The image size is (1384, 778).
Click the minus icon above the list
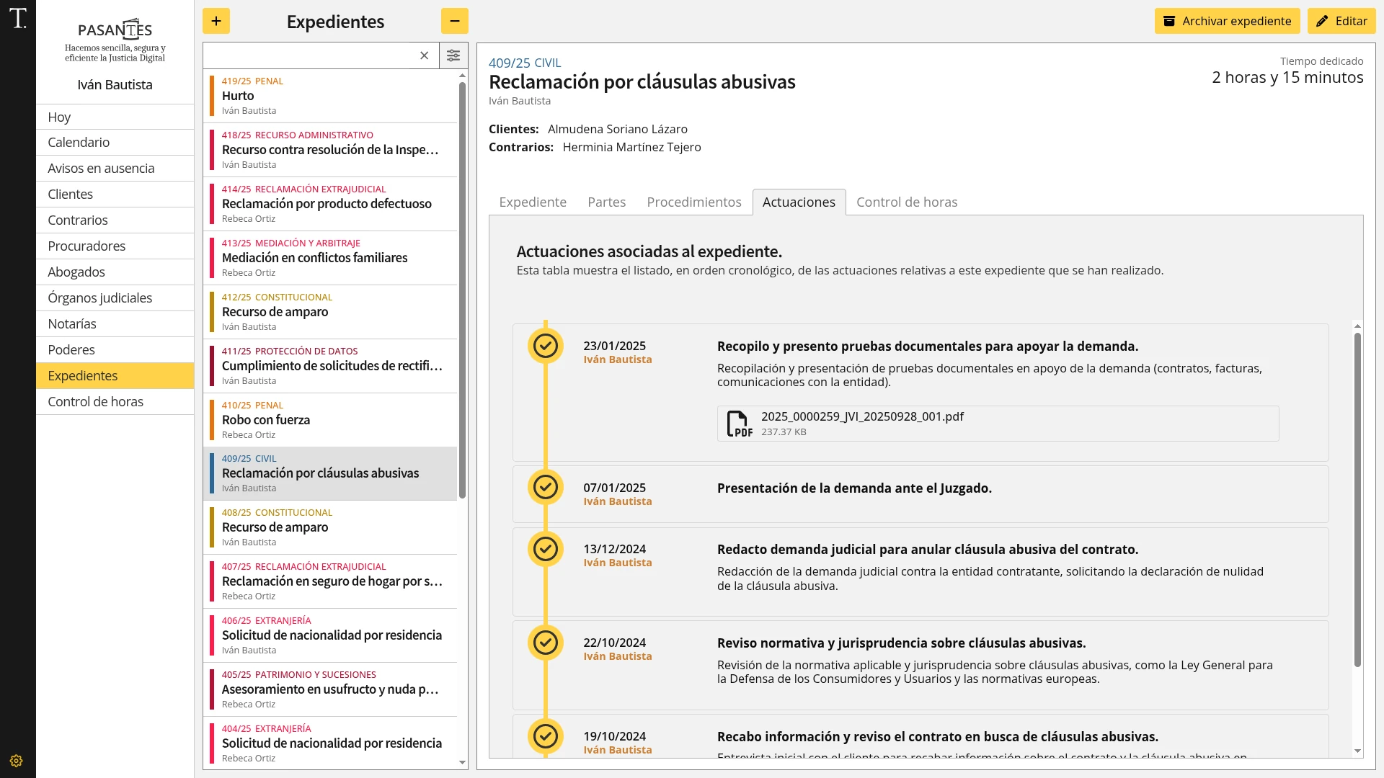(x=454, y=21)
